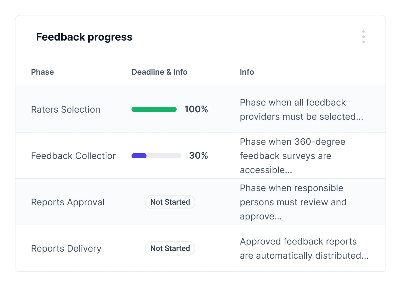Viewport: 401px width, 287px height.
Task: Click Not Started badge for Reports Delivery
Action: click(170, 249)
